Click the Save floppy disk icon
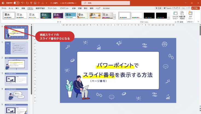201x114 pixels. (35, 3)
